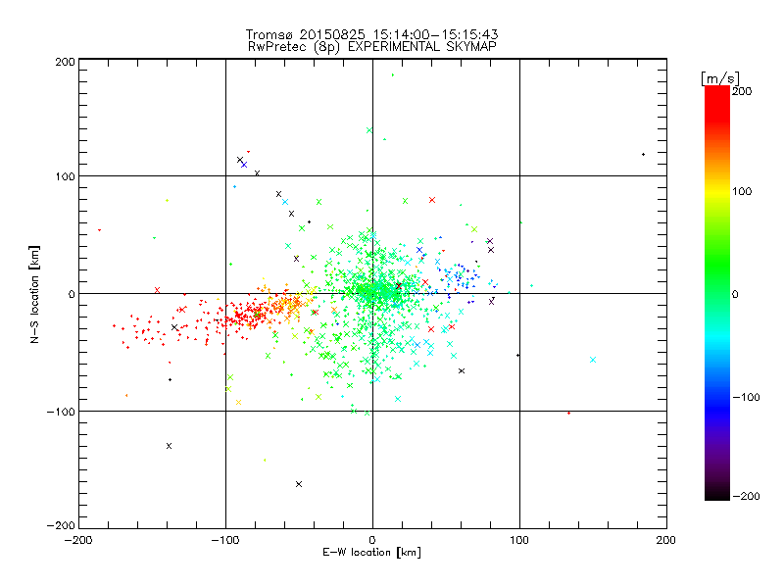
Task: Click the y-axis tick label '-100'
Action: 61,412
